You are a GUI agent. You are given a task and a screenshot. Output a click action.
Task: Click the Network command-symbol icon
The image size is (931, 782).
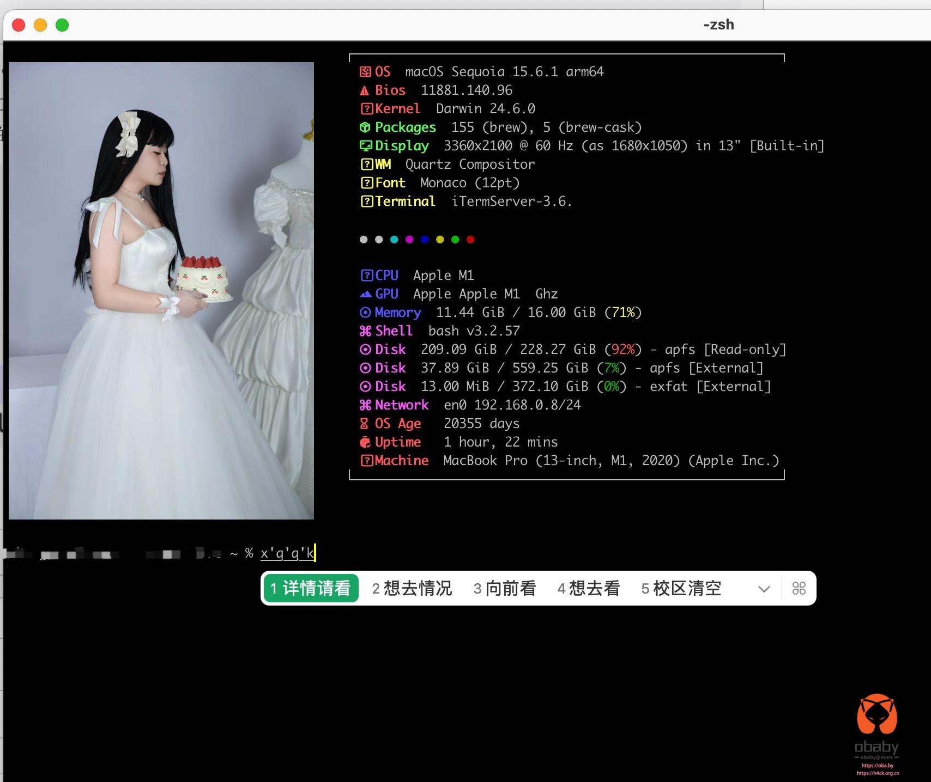365,405
